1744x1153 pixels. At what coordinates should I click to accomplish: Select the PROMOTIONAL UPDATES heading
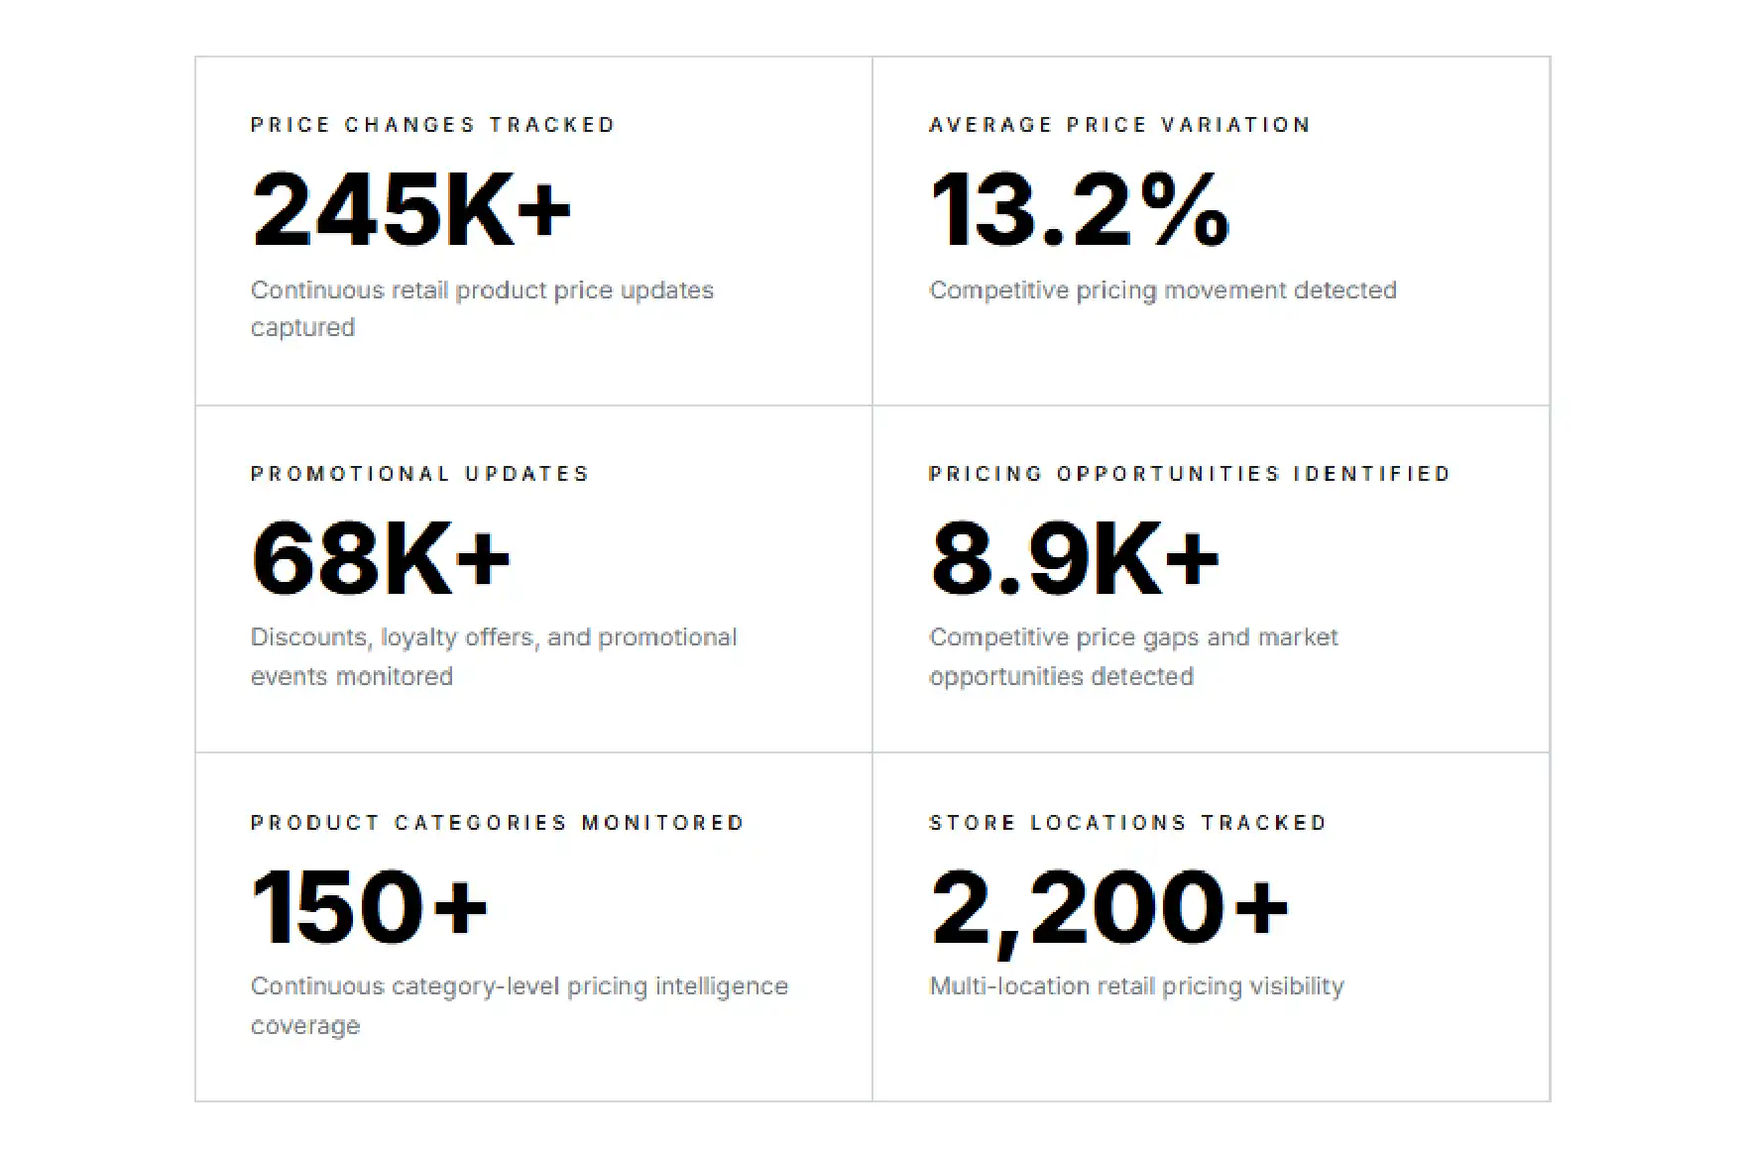pos(420,474)
